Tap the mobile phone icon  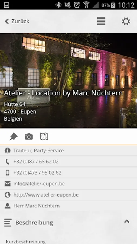coord(8,173)
